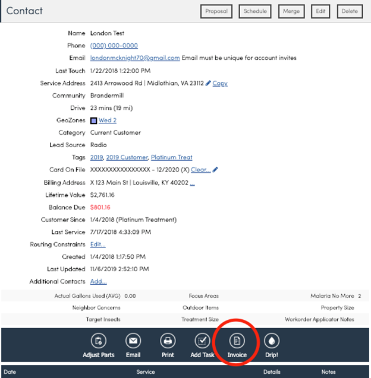Click the Copy link for Service Address
Viewport: 371px width, 378px height.
(220, 84)
